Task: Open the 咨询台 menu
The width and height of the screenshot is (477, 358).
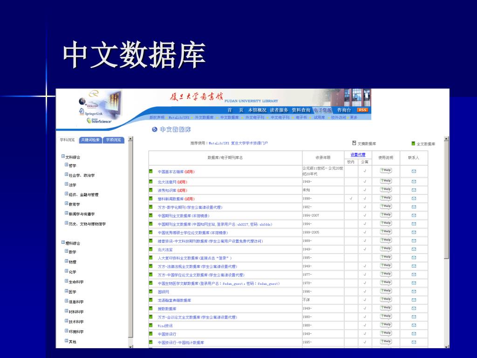Action: 344,110
